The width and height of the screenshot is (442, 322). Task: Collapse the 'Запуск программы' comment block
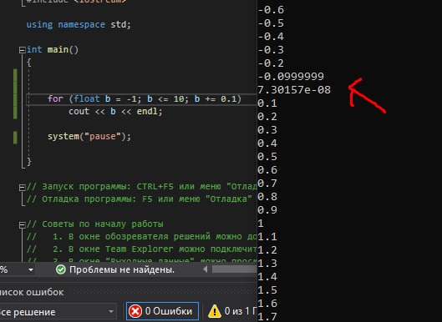coord(22,188)
